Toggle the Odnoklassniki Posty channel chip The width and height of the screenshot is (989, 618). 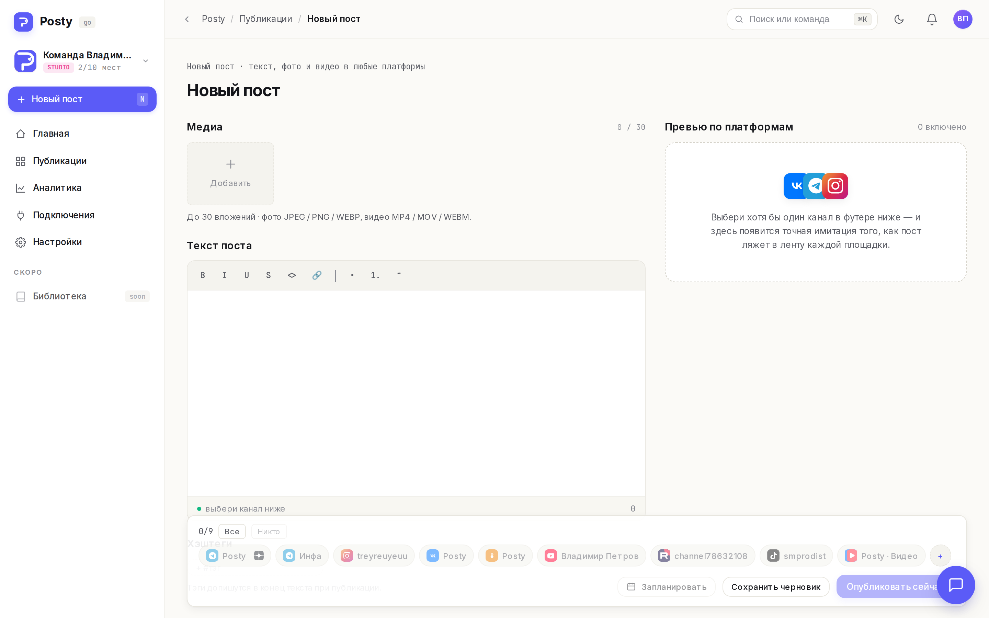click(505, 556)
